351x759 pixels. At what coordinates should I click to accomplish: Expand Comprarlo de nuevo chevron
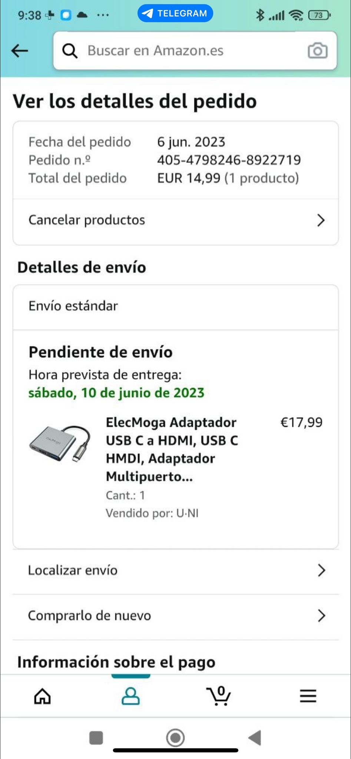[x=321, y=616]
